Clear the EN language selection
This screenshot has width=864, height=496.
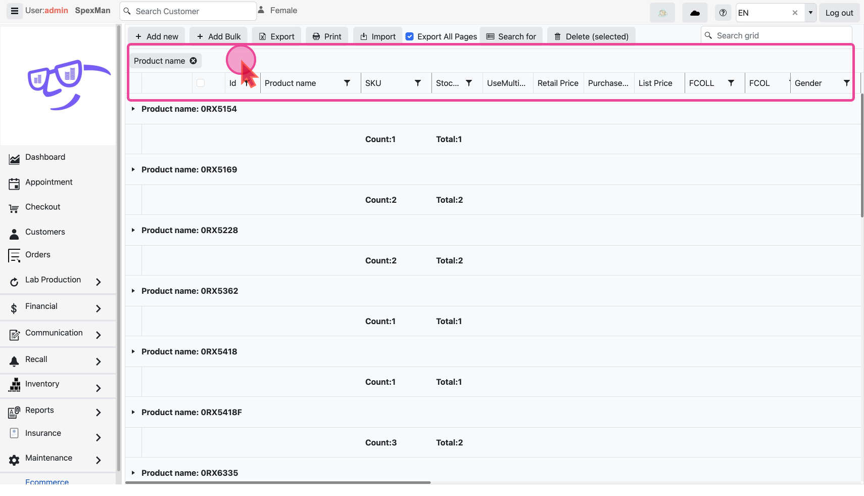pos(795,13)
